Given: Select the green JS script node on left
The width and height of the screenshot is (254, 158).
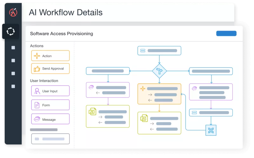Looking at the screenshot, I should pos(108,116).
